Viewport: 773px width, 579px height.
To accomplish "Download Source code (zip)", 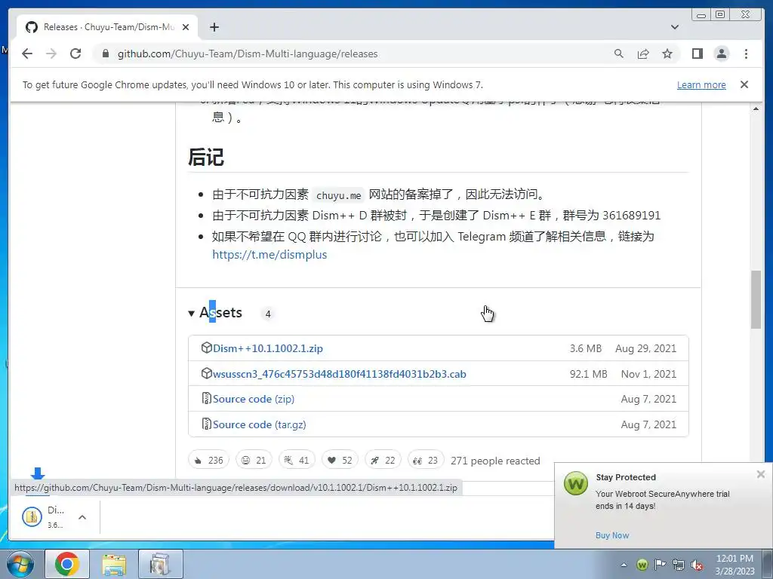I will point(254,400).
